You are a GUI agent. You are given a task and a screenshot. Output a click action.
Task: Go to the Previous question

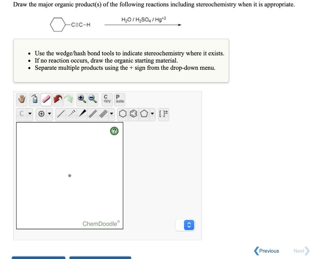pos(267,251)
